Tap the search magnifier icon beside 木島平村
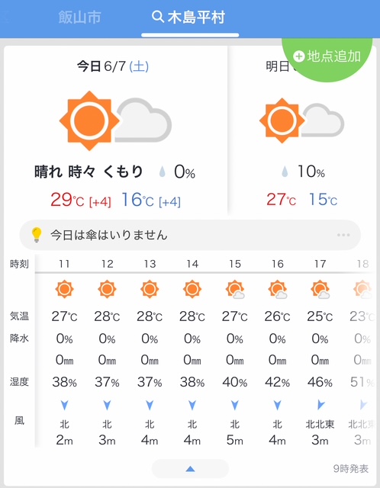Image resolution: width=380 pixels, height=488 pixels. click(158, 17)
